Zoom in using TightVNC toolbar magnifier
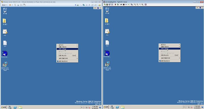Screen dimensions: 204x109 pyautogui.click(x=135, y=5)
